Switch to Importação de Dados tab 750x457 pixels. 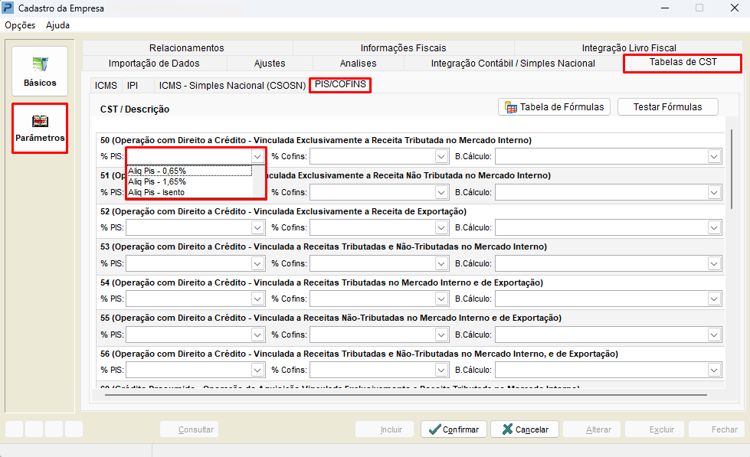tap(154, 63)
